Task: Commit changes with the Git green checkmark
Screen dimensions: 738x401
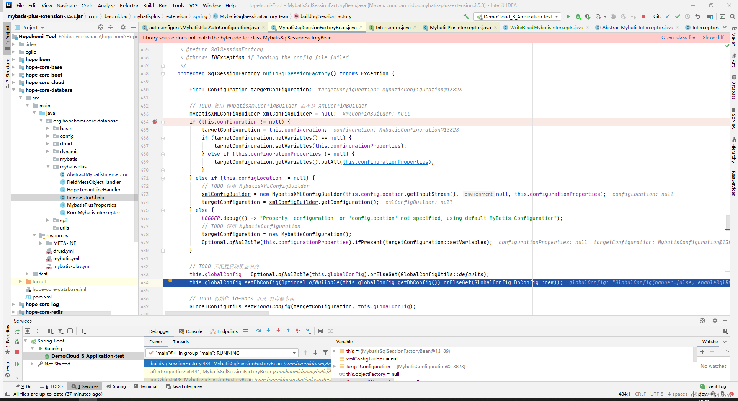Action: pyautogui.click(x=678, y=16)
